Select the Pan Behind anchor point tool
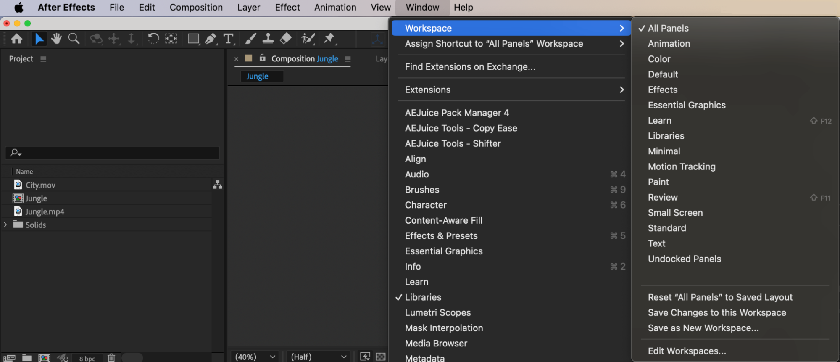Screen dimensions: 840x362 [x=171, y=39]
